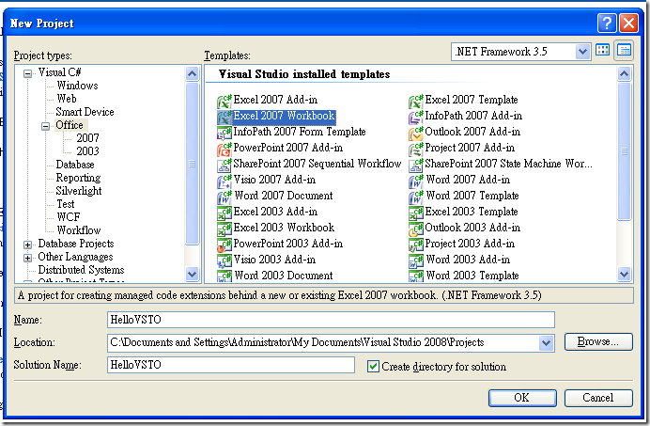
Task: Select the Word 2007 Document icon
Action: pos(224,197)
